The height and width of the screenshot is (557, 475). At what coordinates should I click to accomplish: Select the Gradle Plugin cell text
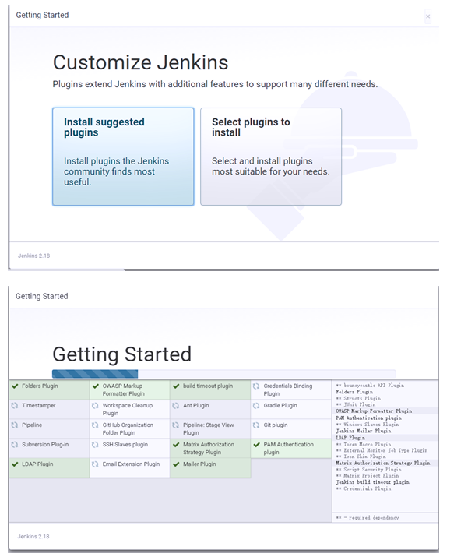pos(280,405)
